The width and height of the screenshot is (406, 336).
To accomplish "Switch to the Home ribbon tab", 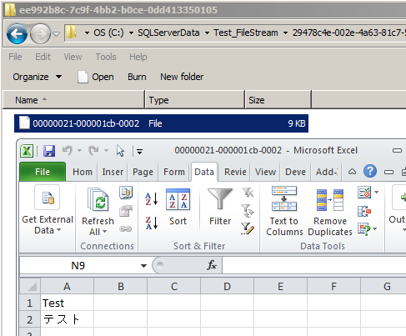I will (83, 172).
